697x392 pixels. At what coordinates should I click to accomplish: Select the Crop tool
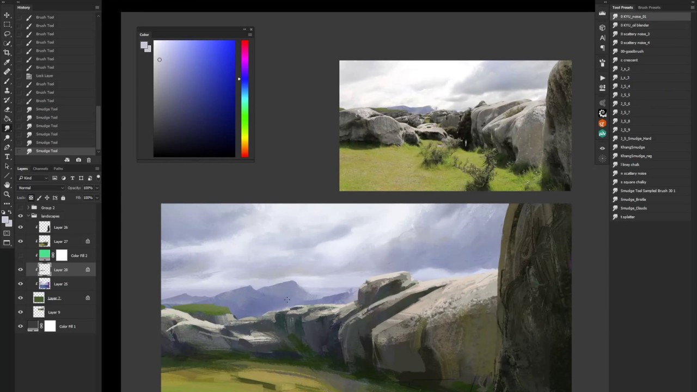[7, 52]
